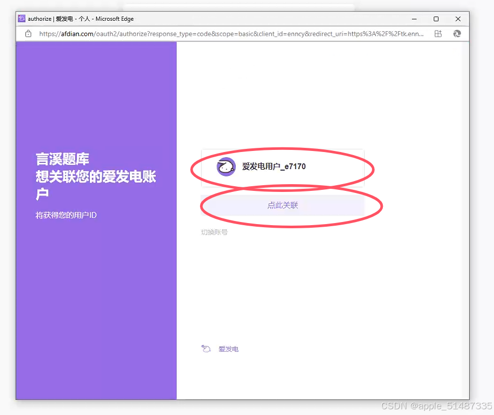Viewport: 494px width, 415px height.
Task: Select the 爱发电用户_e7170 account card
Action: pyautogui.click(x=283, y=168)
